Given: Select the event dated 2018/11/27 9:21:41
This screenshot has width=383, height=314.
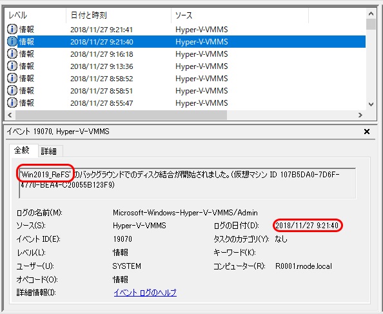Looking at the screenshot, I should (186, 29).
